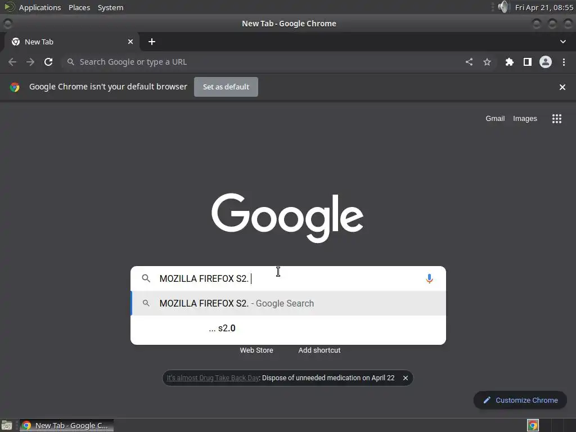Viewport: 576px width, 432px height.
Task: Choose the '... s2.0' autocomplete suggestion
Action: tap(289, 328)
